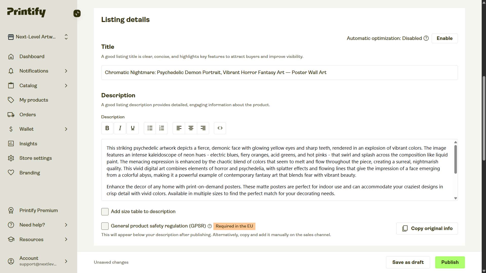
Task: Center align the description text
Action: pos(191,128)
